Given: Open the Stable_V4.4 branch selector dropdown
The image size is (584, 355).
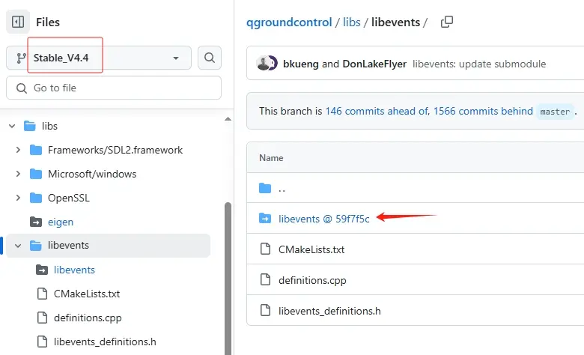Looking at the screenshot, I should [x=99, y=58].
